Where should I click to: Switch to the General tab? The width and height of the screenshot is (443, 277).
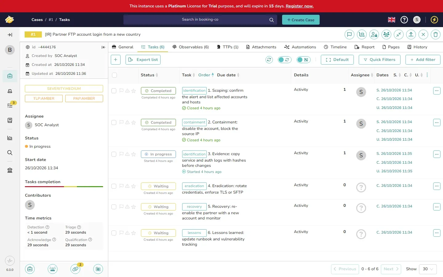point(122,47)
